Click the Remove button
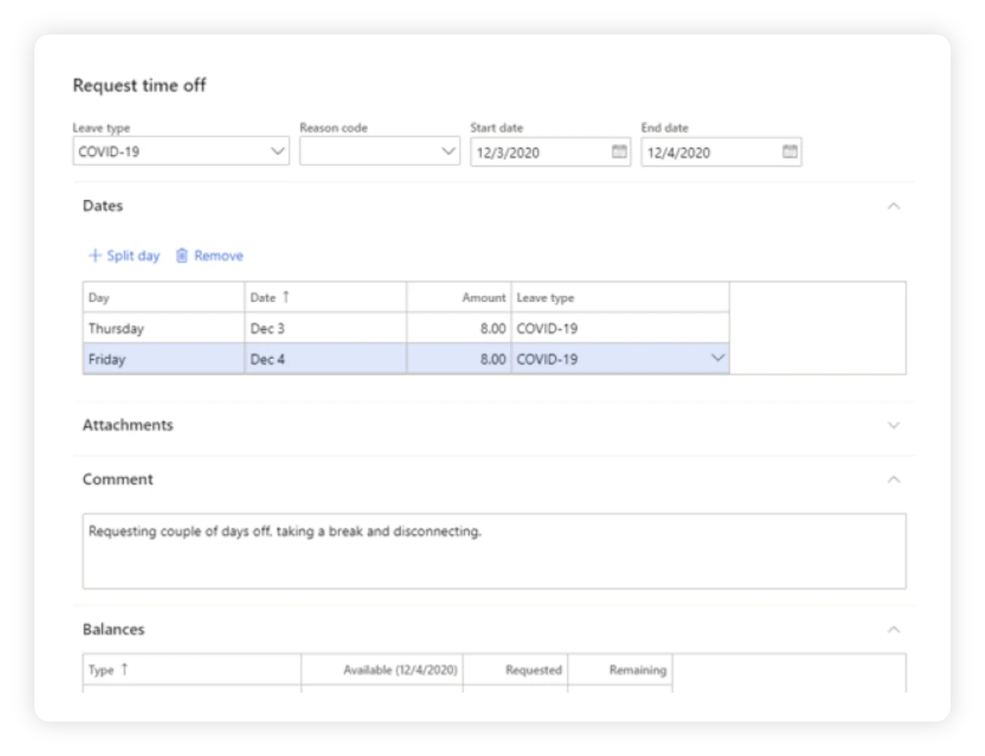Viewport: 985px width, 756px height. [x=209, y=255]
